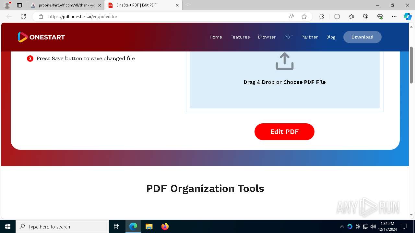Launch Firefox from the taskbar
Screen dimensions: 415x233
click(x=165, y=227)
